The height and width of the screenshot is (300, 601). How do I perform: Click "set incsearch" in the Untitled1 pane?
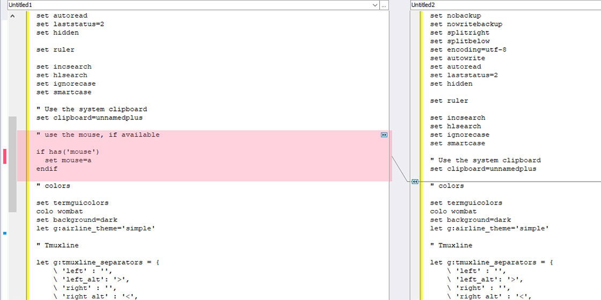(x=64, y=66)
